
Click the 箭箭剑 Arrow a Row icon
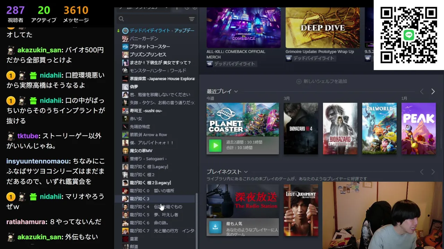point(125,135)
